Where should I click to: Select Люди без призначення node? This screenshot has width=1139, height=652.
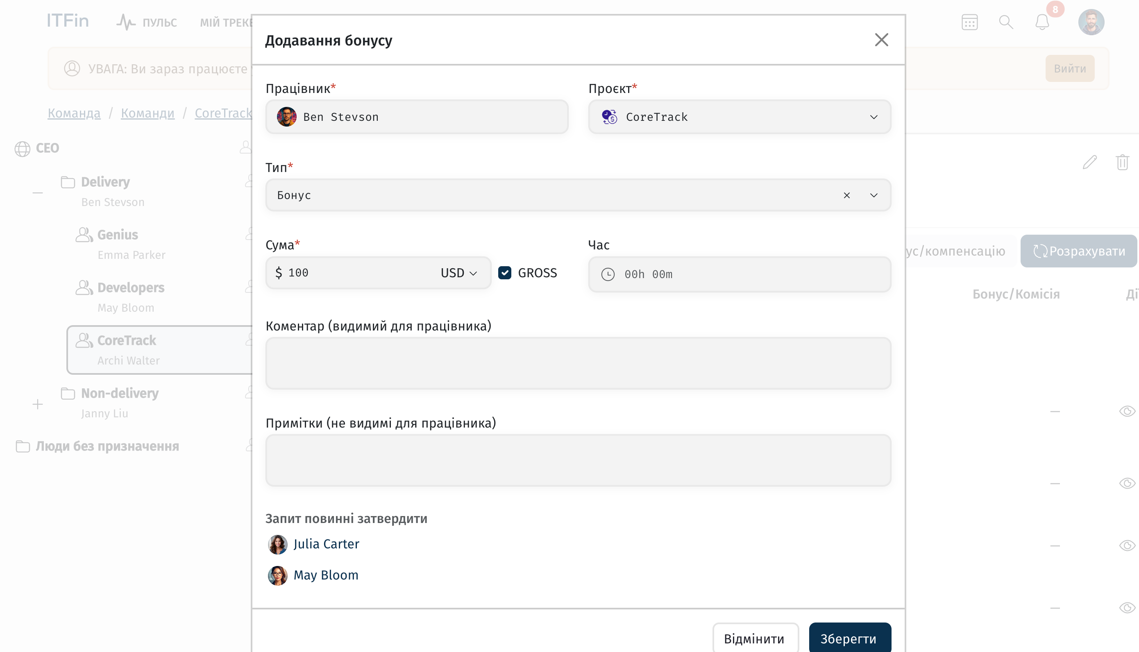[107, 446]
